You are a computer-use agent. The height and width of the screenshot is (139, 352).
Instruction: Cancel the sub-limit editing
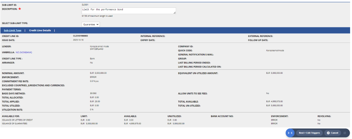point(333,133)
